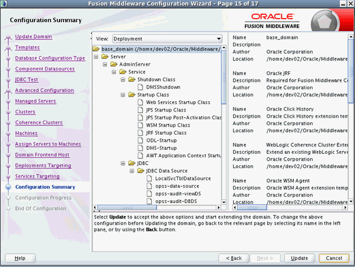
Task: Click the base_domain root folder icon
Action: point(96,49)
